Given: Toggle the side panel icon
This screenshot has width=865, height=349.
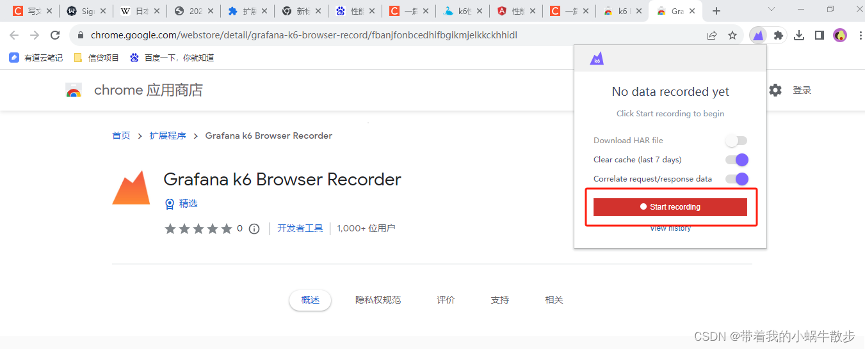Looking at the screenshot, I should 820,36.
